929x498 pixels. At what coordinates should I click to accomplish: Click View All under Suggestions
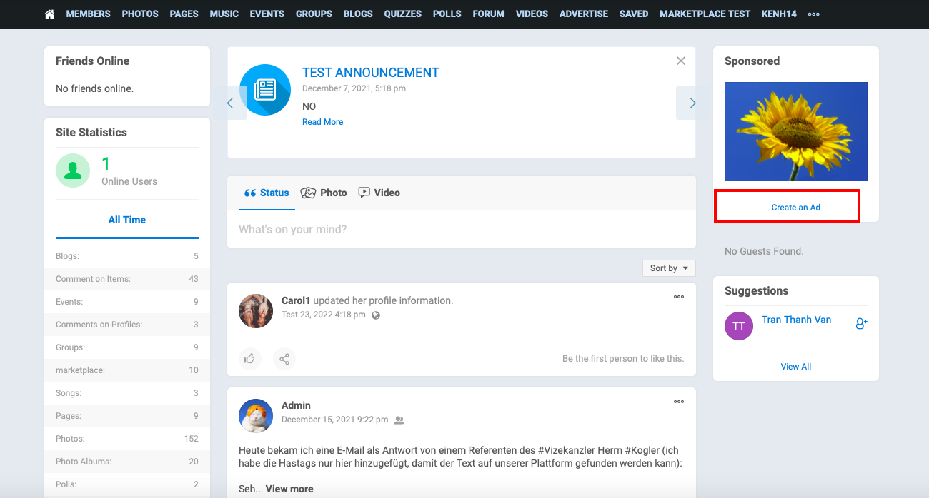coord(796,367)
